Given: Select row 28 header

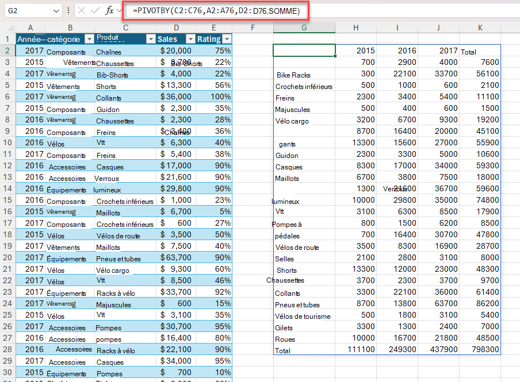Looking at the screenshot, I should pos(7,349).
